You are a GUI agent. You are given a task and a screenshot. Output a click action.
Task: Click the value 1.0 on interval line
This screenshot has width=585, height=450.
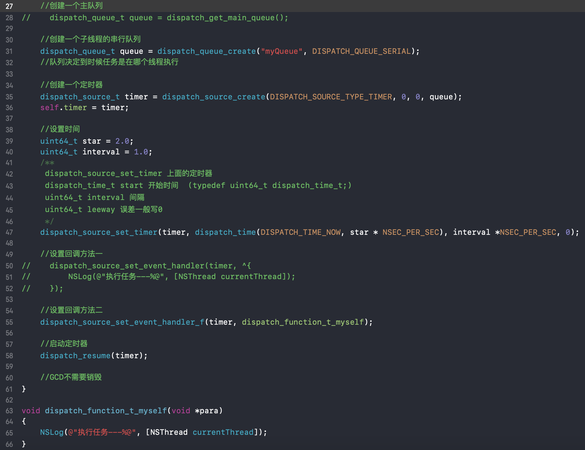pyautogui.click(x=141, y=152)
